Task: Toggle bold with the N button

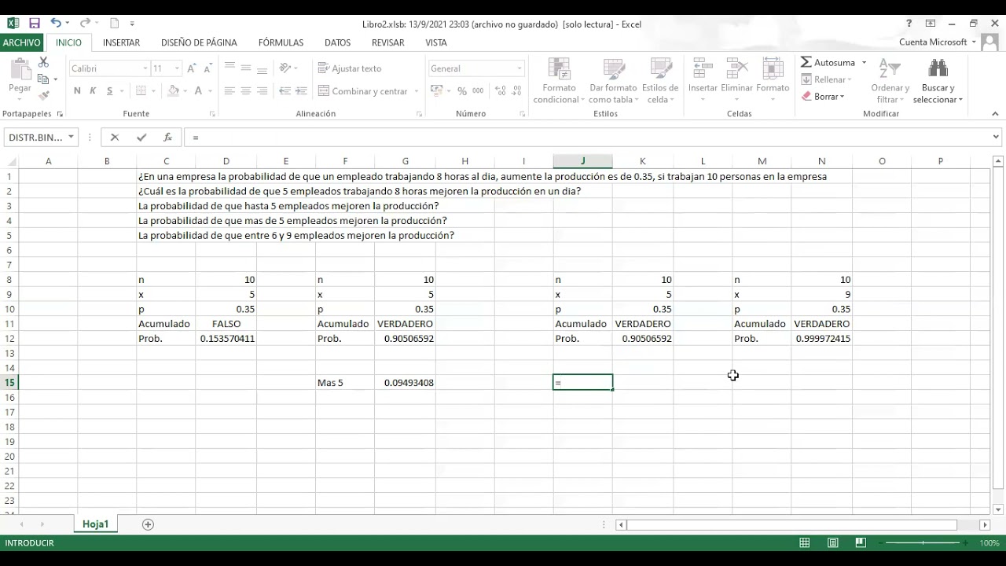Action: click(77, 91)
